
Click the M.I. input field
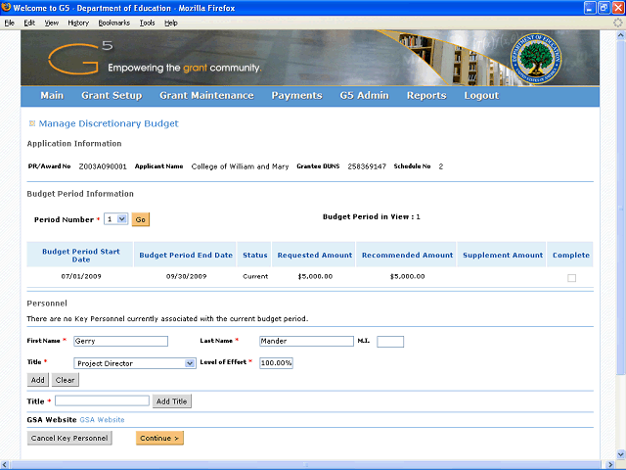tap(389, 342)
